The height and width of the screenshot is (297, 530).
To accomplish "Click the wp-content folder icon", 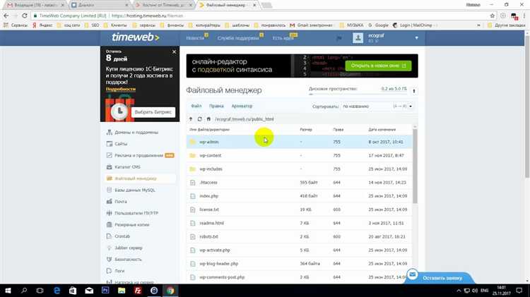I will (x=192, y=155).
